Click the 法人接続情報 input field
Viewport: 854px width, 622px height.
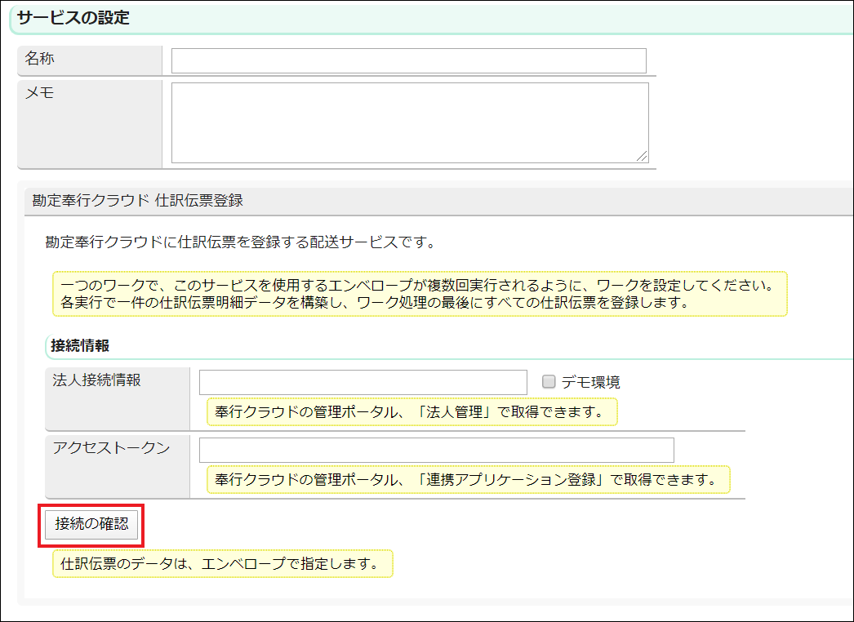363,382
